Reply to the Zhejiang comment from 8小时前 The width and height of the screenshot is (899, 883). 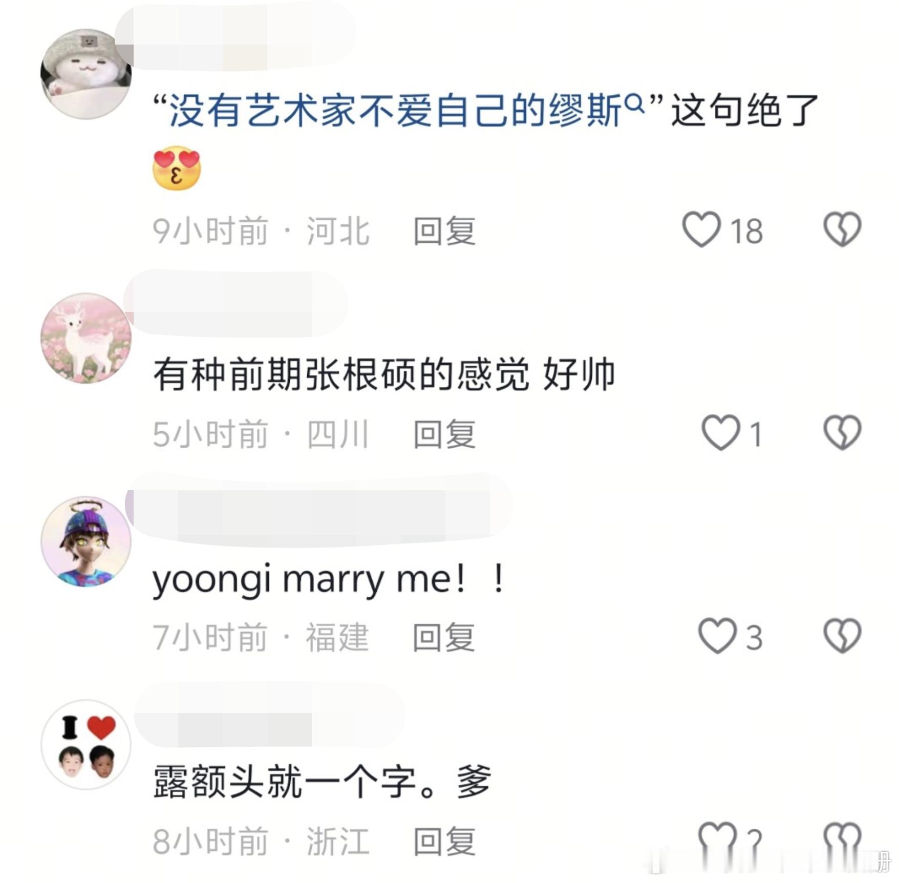click(x=444, y=841)
